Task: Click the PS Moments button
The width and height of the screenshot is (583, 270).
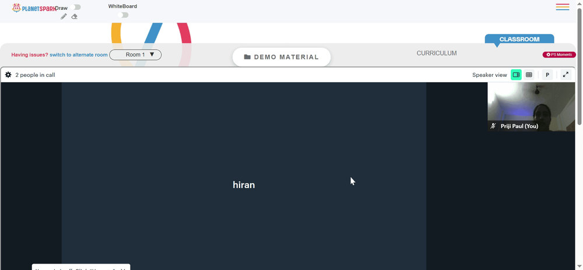Action: [x=559, y=55]
